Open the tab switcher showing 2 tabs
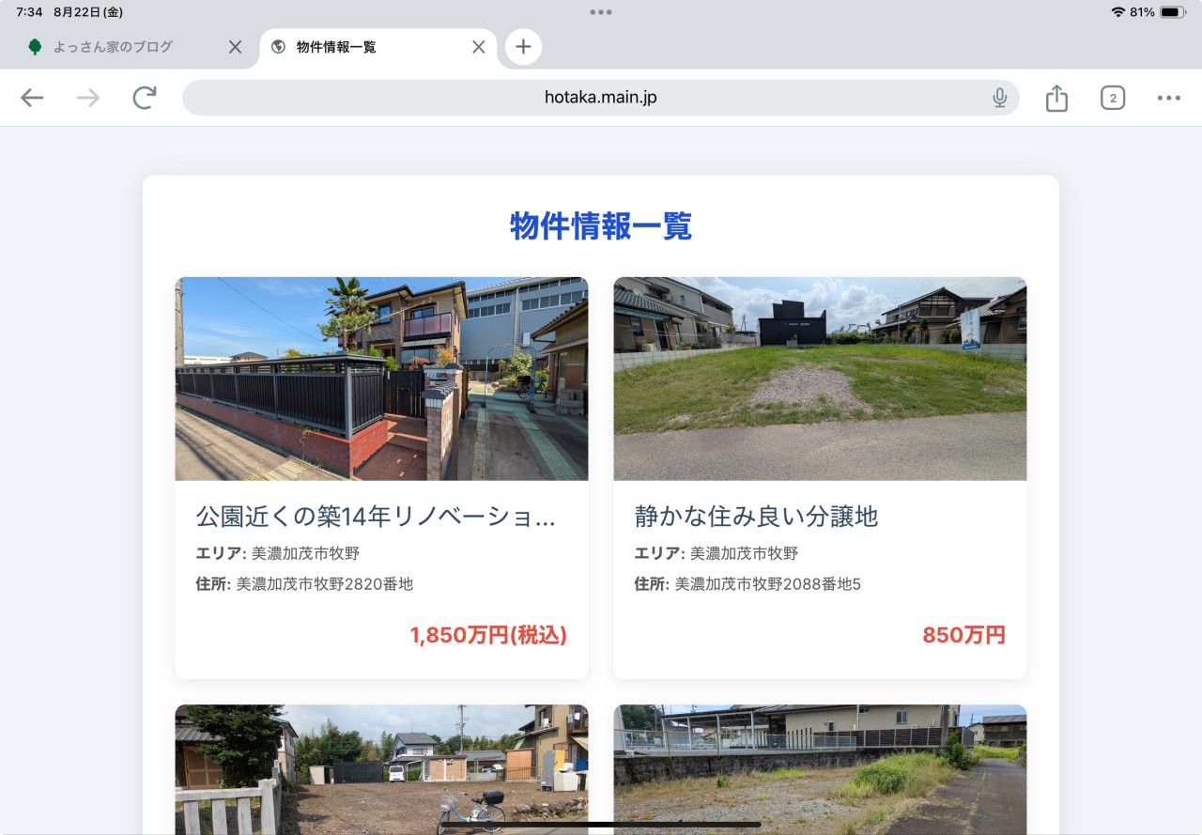The image size is (1202, 835). (1112, 98)
